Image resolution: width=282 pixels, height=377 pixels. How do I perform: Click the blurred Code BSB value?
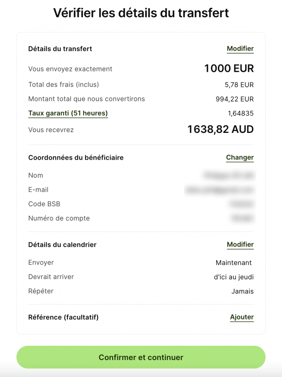click(241, 204)
